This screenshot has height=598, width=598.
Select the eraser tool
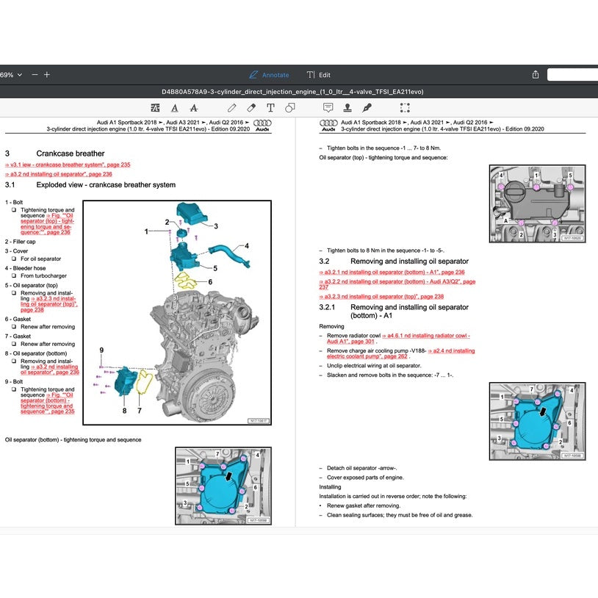[x=250, y=107]
